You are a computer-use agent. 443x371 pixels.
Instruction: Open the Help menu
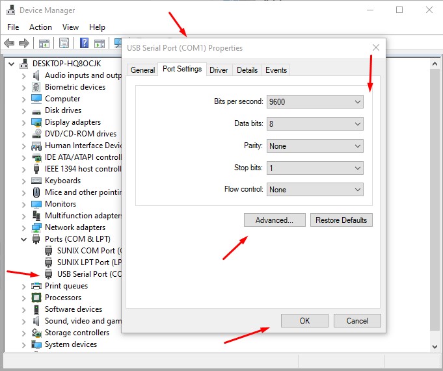[x=97, y=27]
